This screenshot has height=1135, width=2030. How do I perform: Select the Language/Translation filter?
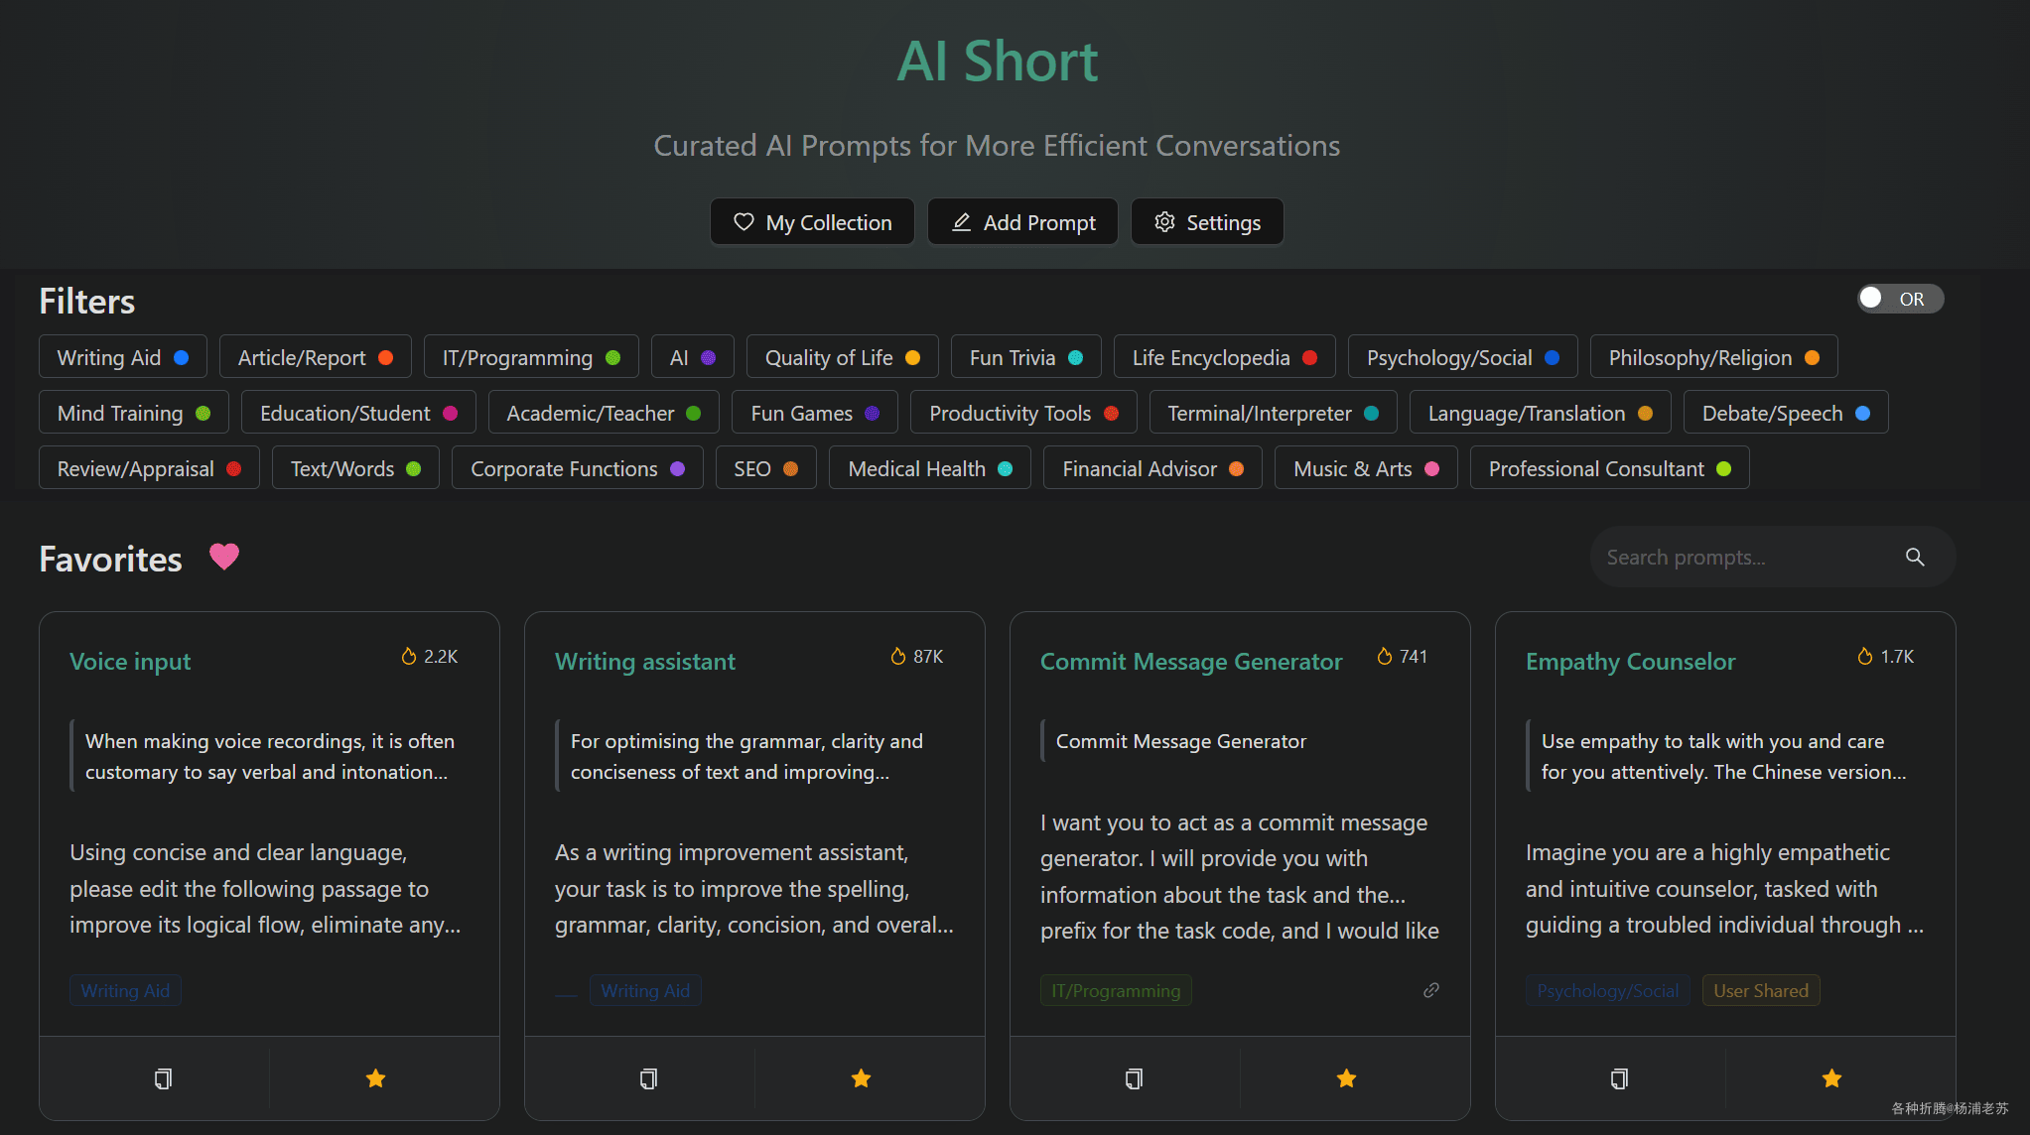tap(1539, 413)
